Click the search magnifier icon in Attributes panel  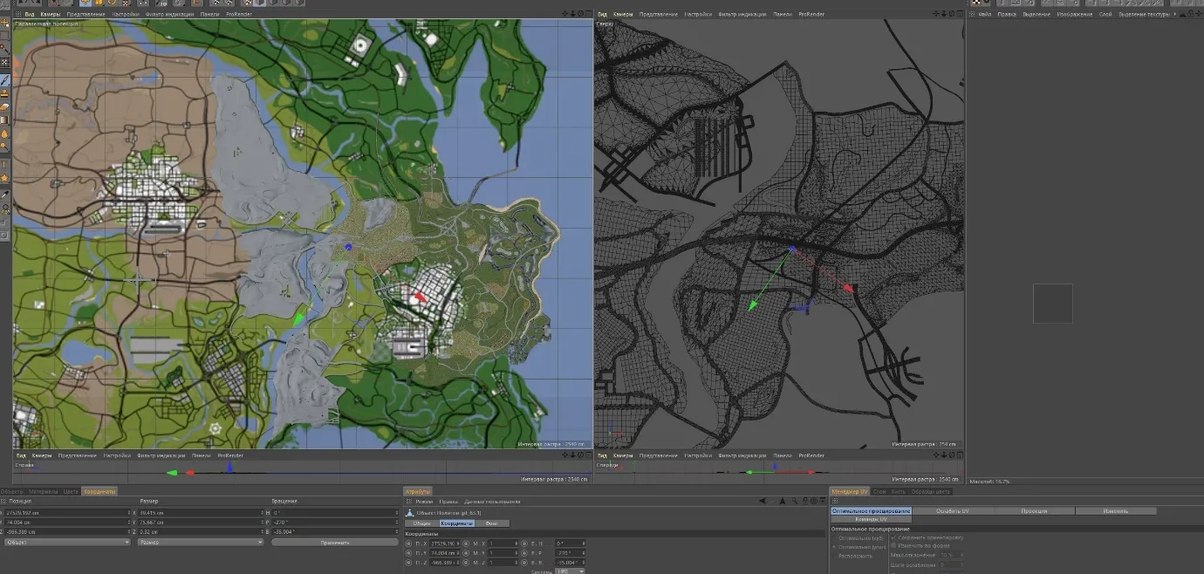[794, 501]
